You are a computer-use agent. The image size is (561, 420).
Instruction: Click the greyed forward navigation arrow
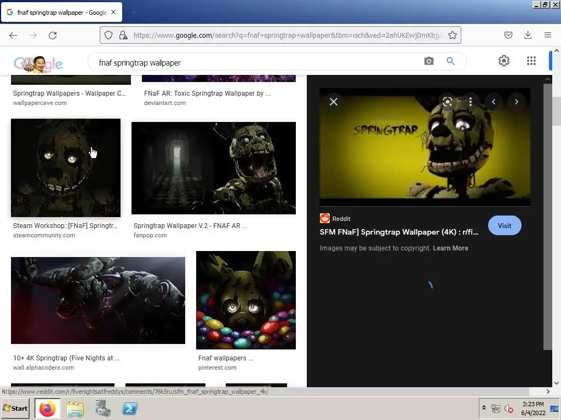[x=33, y=36]
